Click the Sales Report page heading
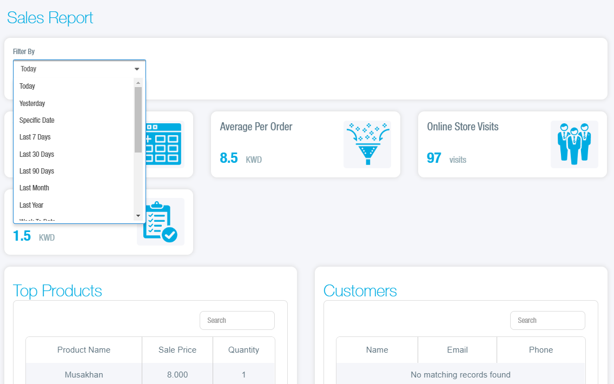 pyautogui.click(x=50, y=18)
